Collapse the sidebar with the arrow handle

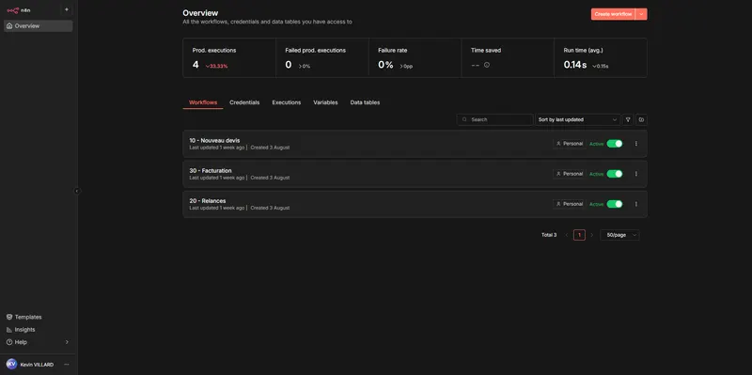tap(77, 191)
